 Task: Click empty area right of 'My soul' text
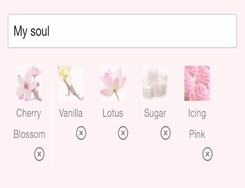click(143, 31)
